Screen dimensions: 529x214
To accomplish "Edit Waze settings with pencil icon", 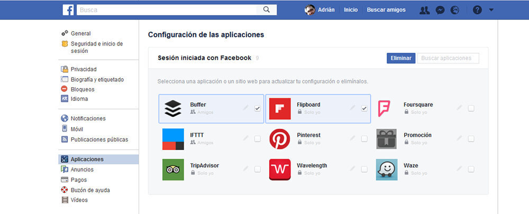I will click(459, 169).
